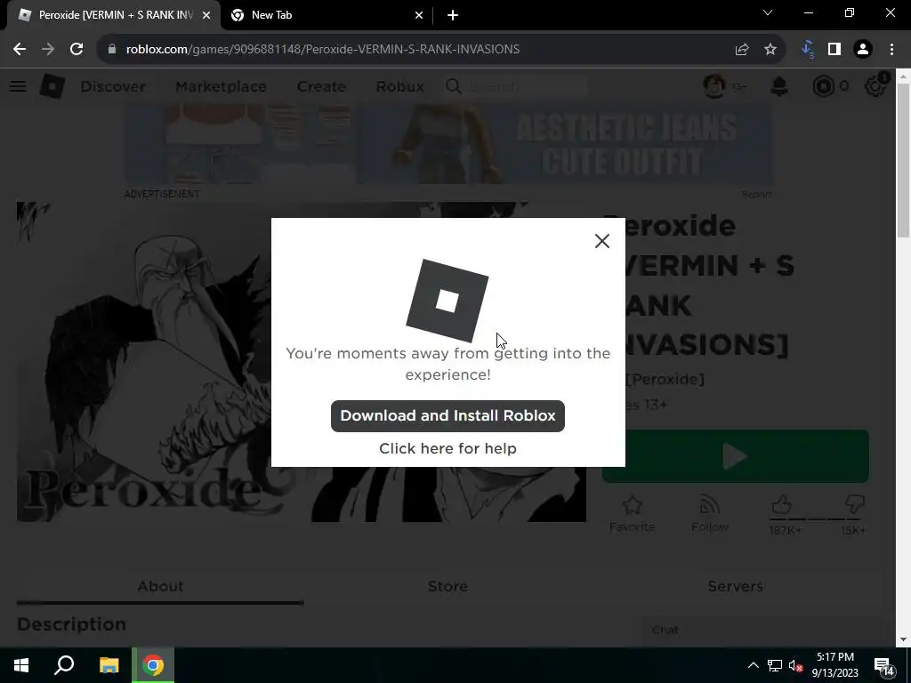This screenshot has height=683, width=911.
Task: Close the Peroxide browser tab
Action: point(206,15)
